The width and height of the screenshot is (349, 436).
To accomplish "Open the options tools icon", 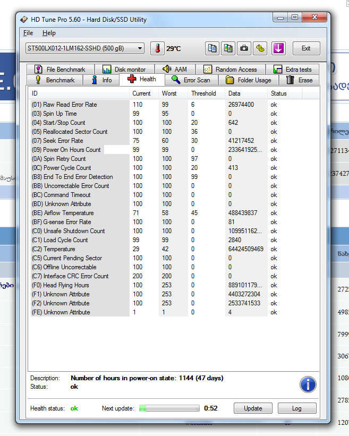I will coord(260,48).
